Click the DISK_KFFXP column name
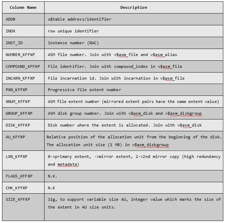This screenshot has width=225, height=223. (x=18, y=125)
